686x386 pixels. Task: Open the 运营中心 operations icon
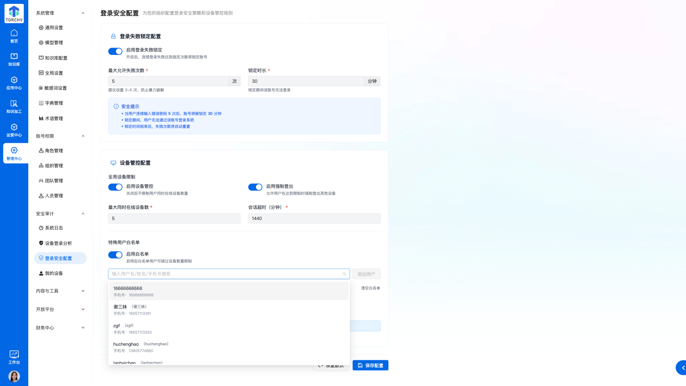(x=14, y=130)
